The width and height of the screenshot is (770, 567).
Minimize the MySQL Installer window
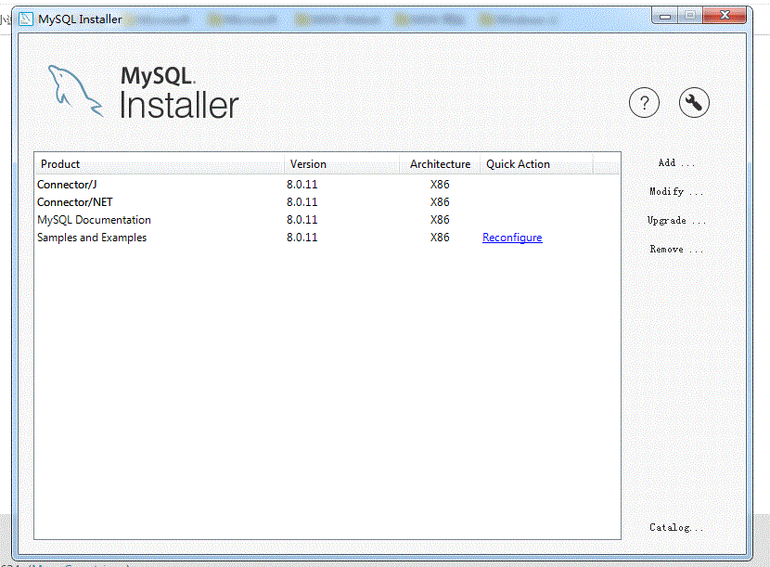665,16
